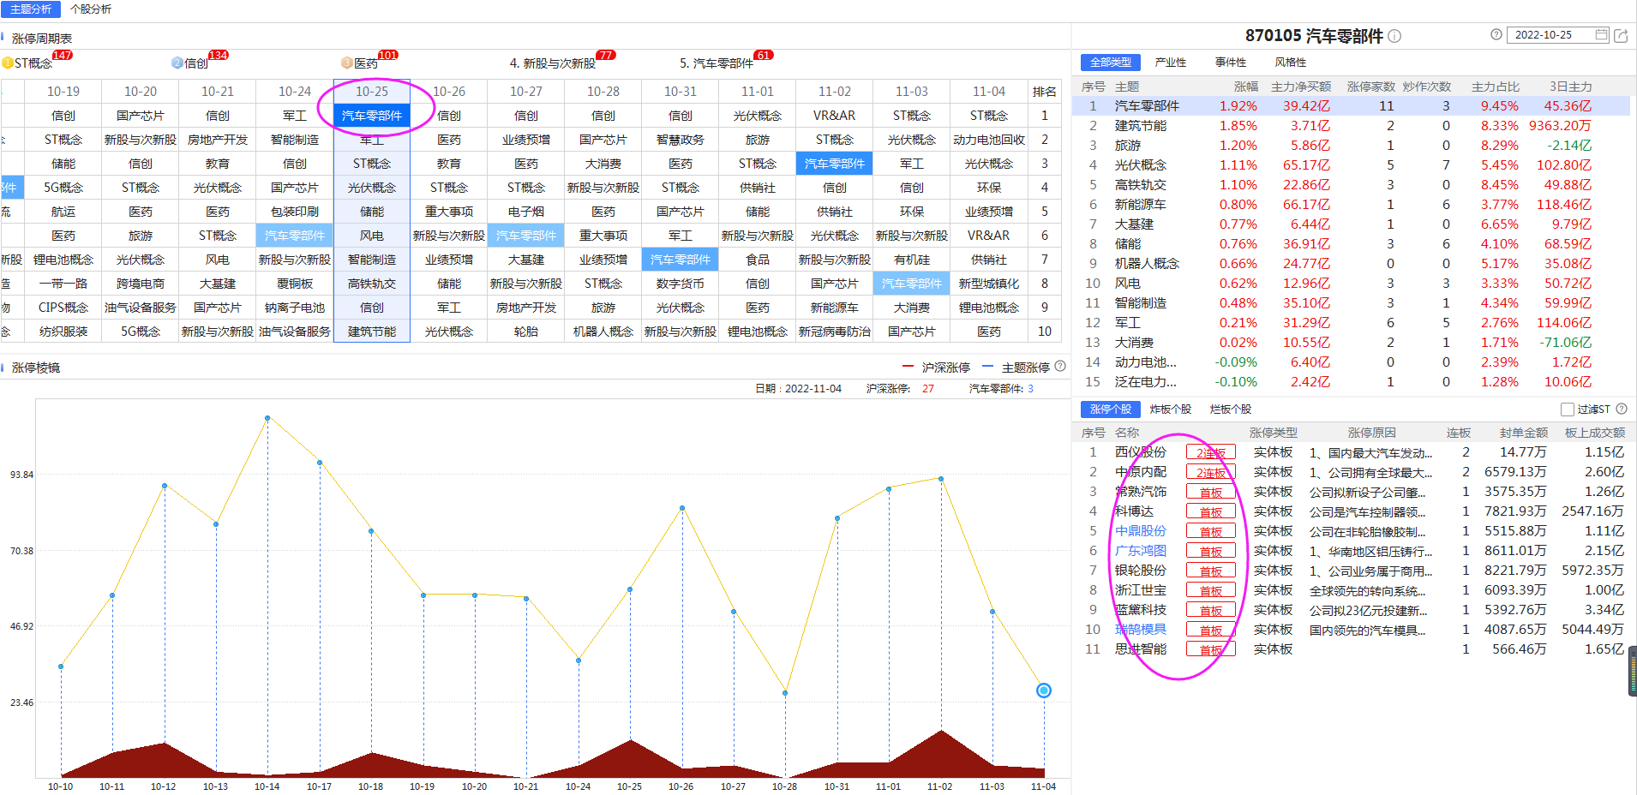Viewport: 1637px width, 795px height.
Task: Sort by 主力净买额 column header
Action: click(1300, 87)
